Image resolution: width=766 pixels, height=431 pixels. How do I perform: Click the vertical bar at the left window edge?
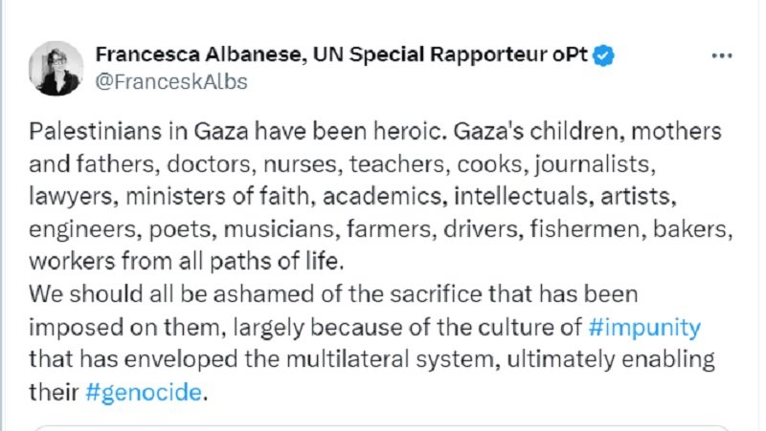coord(2,216)
